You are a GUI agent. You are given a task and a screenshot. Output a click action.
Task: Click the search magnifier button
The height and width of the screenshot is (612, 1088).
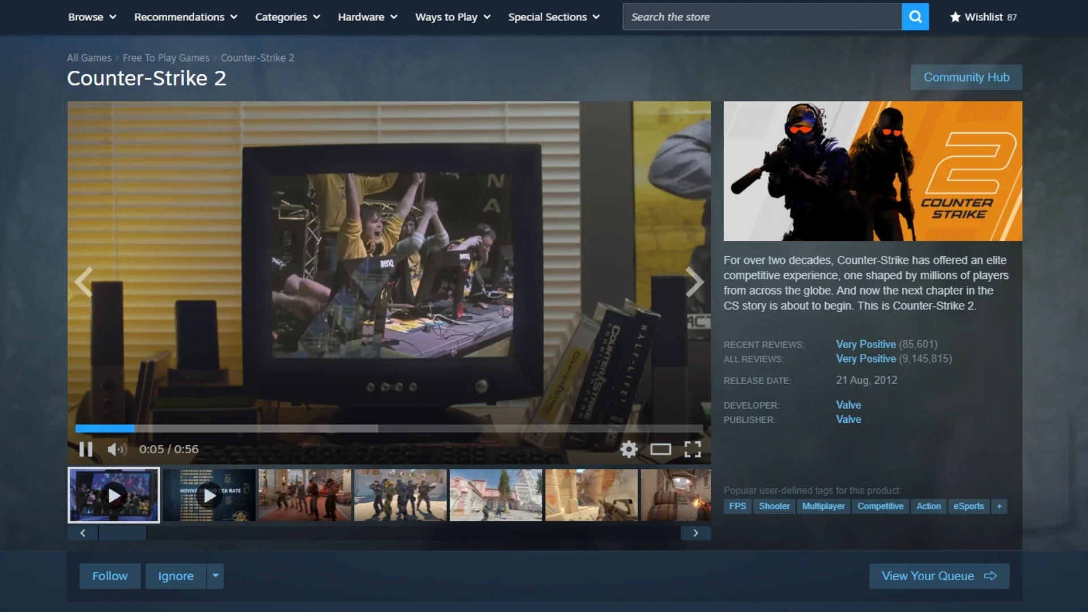pyautogui.click(x=915, y=17)
